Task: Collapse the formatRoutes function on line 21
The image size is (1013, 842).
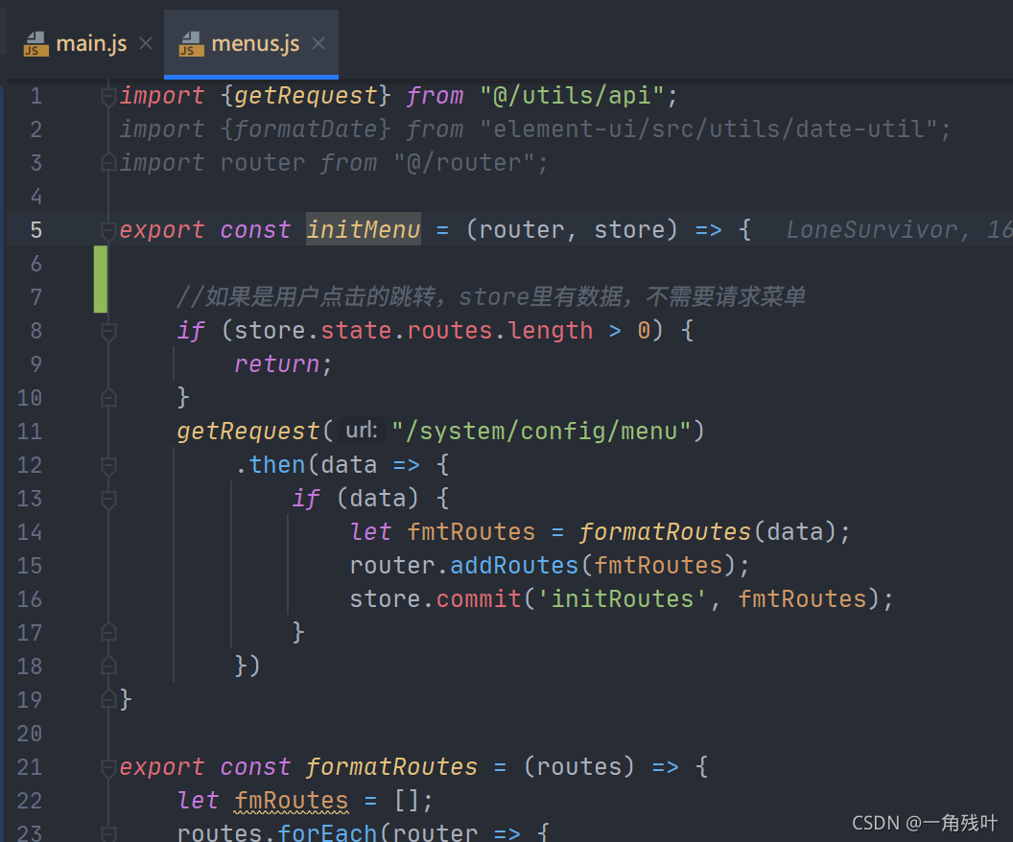Action: point(108,767)
